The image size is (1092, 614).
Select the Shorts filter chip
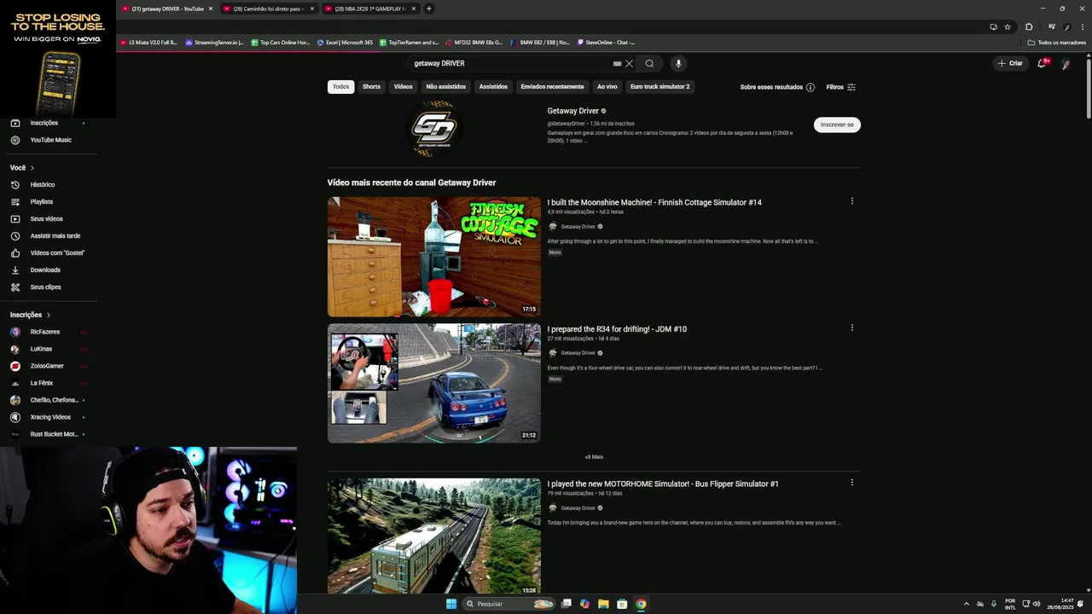[x=371, y=87]
